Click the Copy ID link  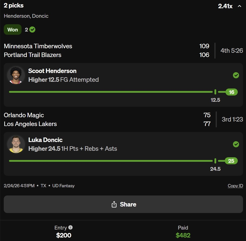point(235,186)
